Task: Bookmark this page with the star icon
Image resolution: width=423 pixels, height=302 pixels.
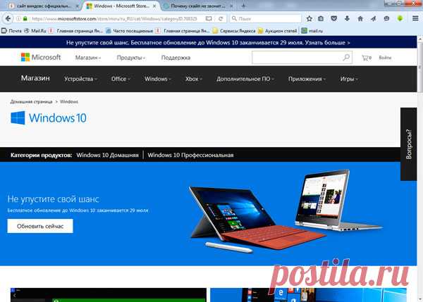Action: click(x=309, y=18)
